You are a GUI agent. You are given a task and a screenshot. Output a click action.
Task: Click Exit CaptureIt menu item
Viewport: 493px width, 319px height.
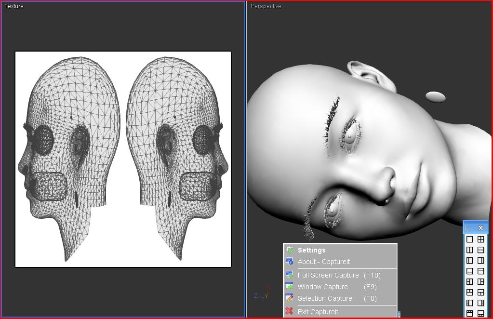(318, 312)
